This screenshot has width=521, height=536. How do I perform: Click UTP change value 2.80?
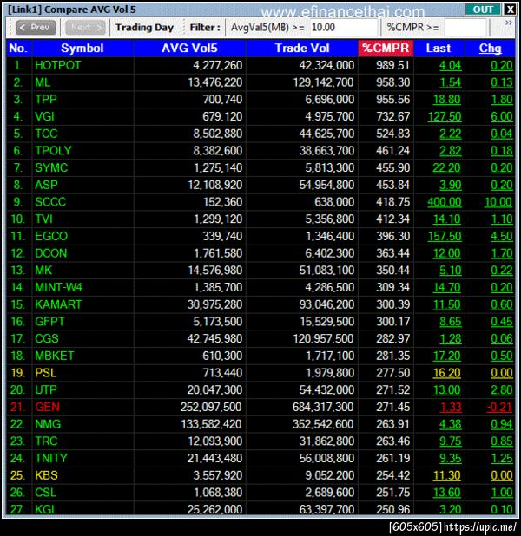coord(502,390)
